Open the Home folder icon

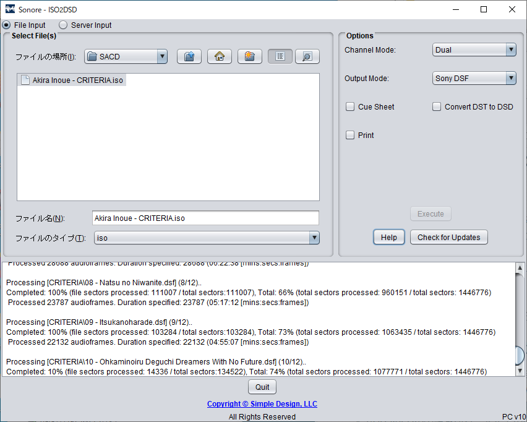[220, 56]
